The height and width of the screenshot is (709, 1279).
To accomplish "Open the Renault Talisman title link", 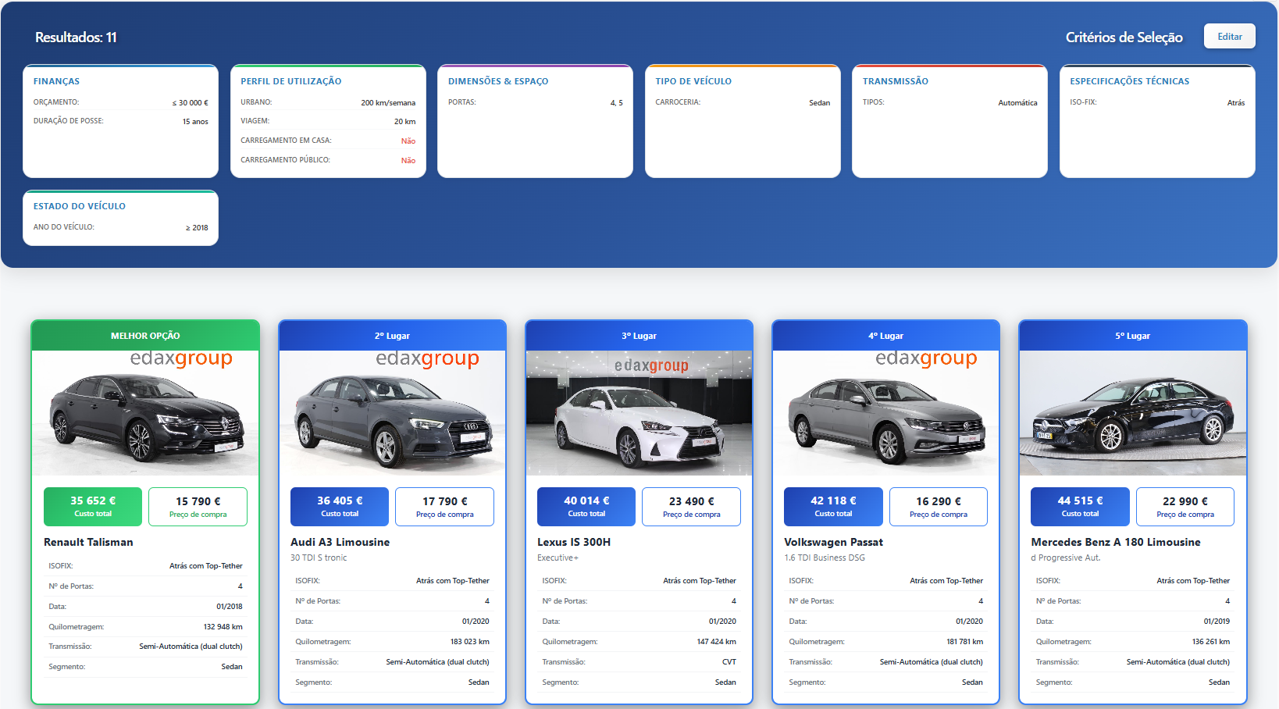I will (87, 542).
